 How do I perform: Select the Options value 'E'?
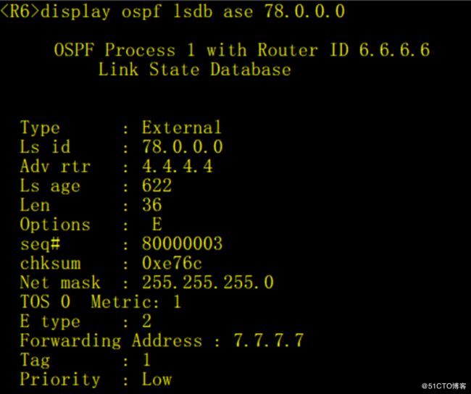[157, 224]
